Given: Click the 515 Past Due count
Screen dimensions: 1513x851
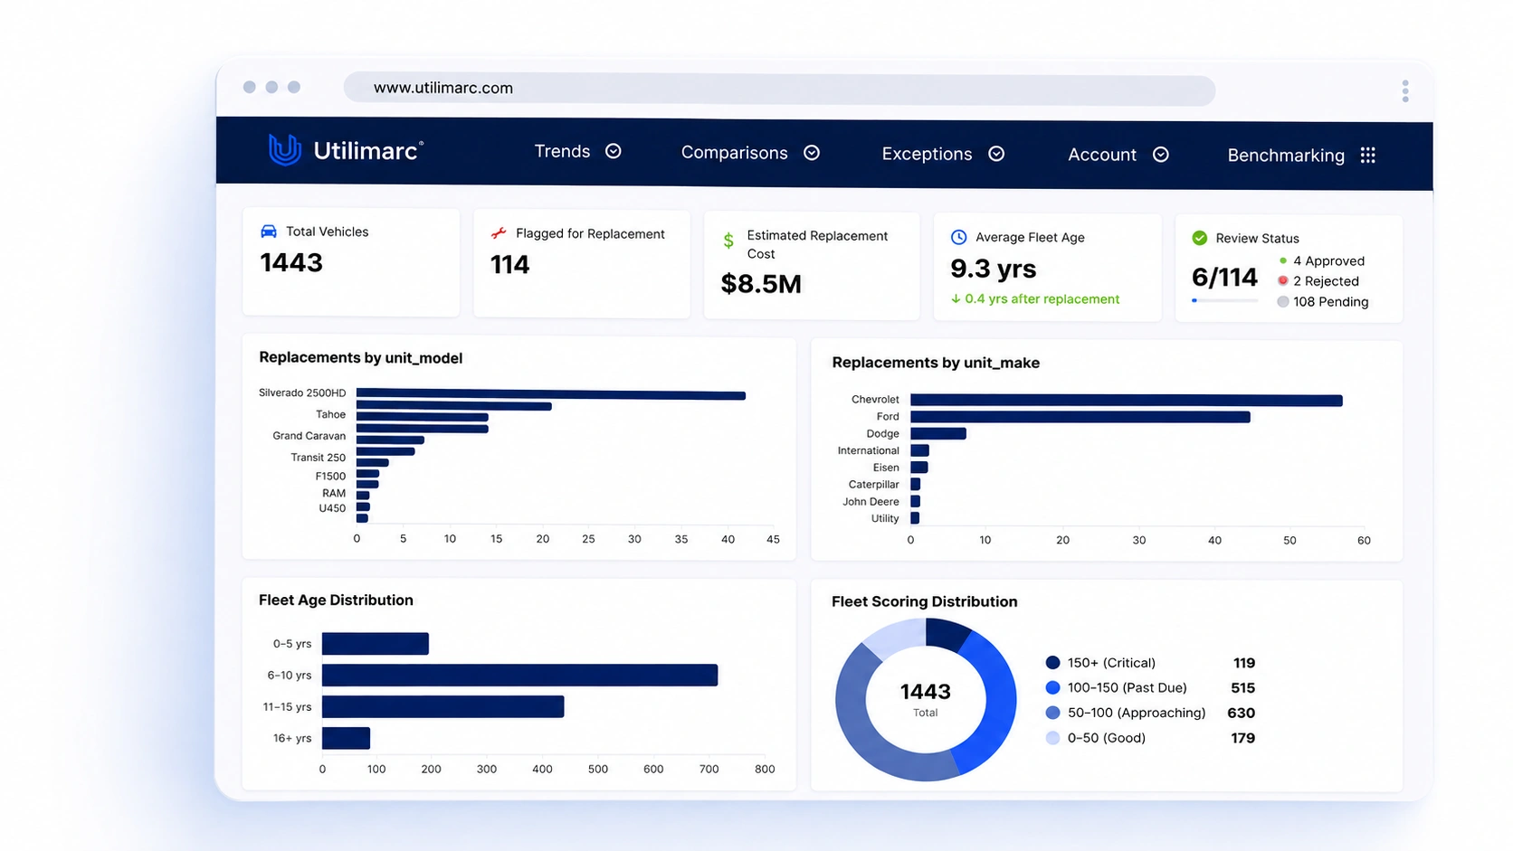Looking at the screenshot, I should point(1242,688).
